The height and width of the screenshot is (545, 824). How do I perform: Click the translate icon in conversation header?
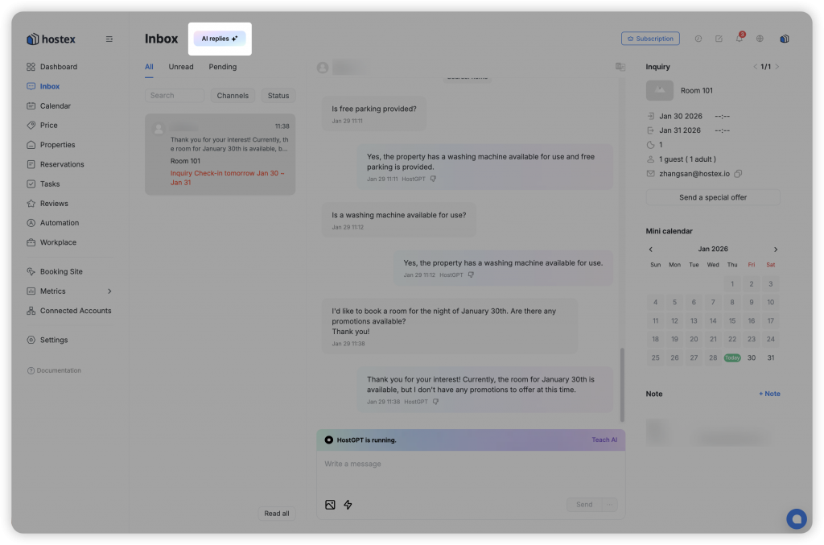point(620,67)
